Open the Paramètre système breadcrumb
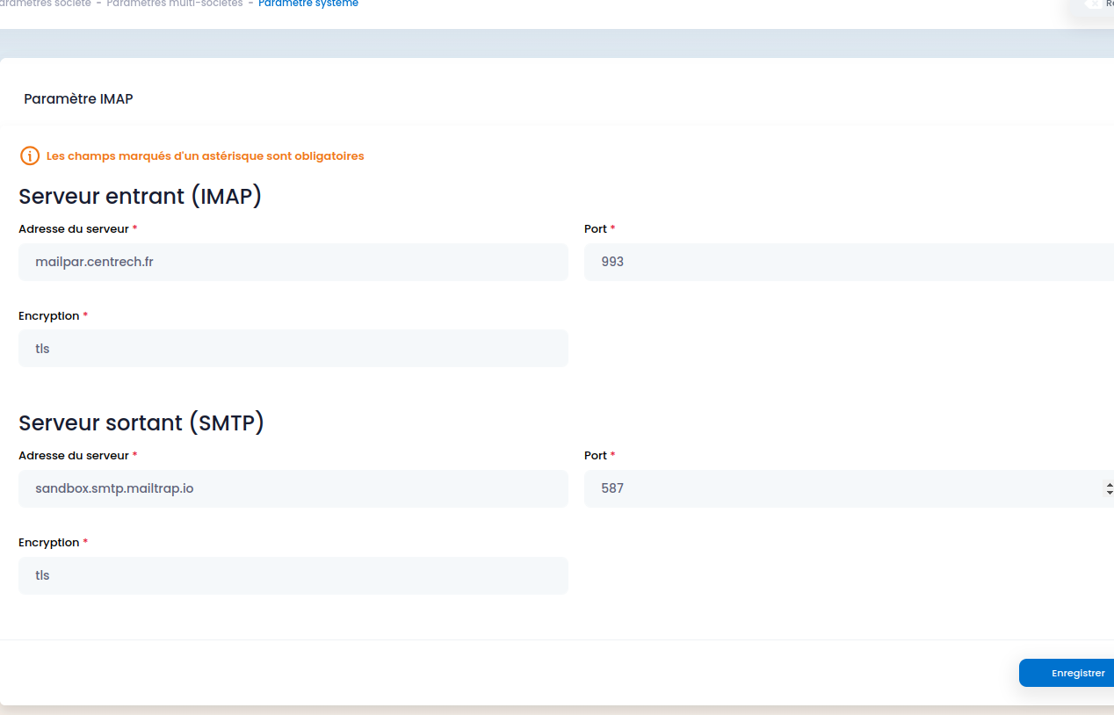The height and width of the screenshot is (715, 1114). coord(308,4)
